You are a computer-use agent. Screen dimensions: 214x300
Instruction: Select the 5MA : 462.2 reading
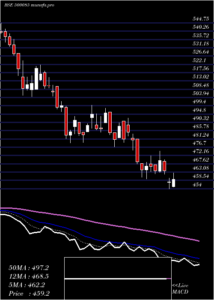tap(27, 285)
